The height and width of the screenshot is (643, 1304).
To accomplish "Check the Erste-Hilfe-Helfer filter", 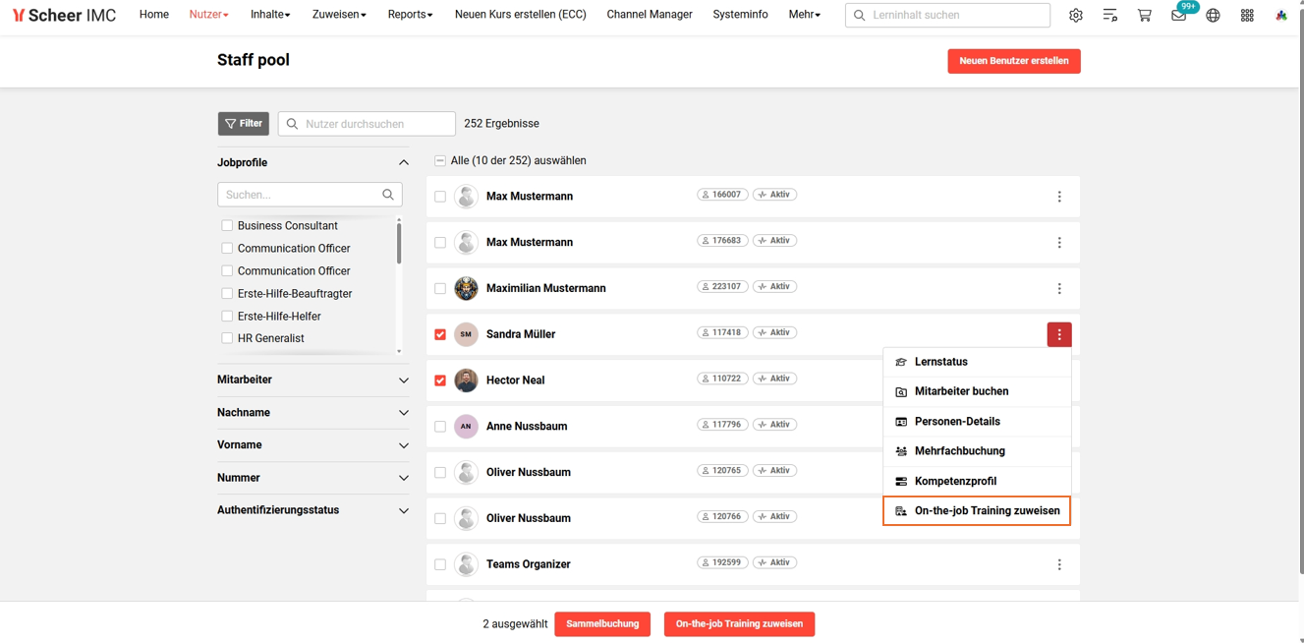I will tap(227, 317).
